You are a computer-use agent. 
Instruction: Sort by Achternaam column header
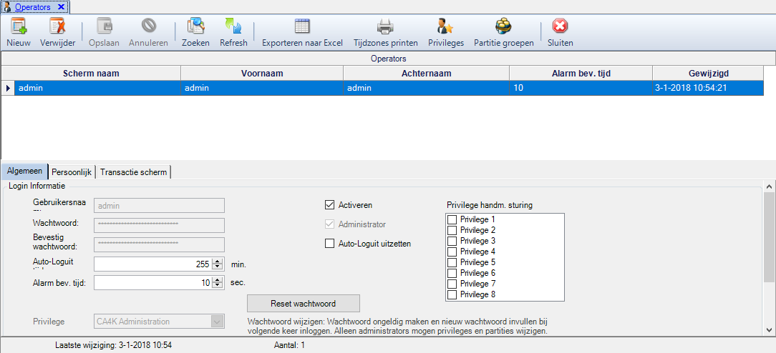coord(426,73)
